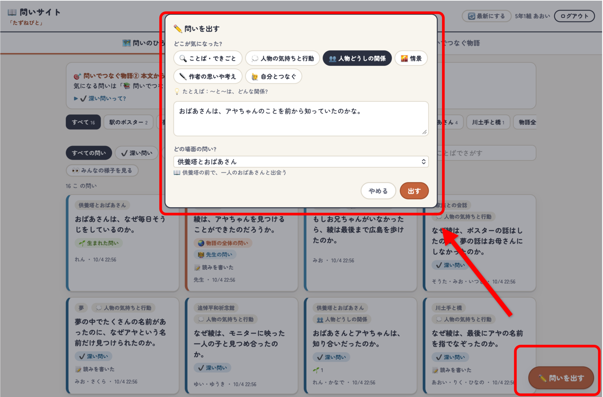Click the book icon of 問いサイト logo

[12, 12]
